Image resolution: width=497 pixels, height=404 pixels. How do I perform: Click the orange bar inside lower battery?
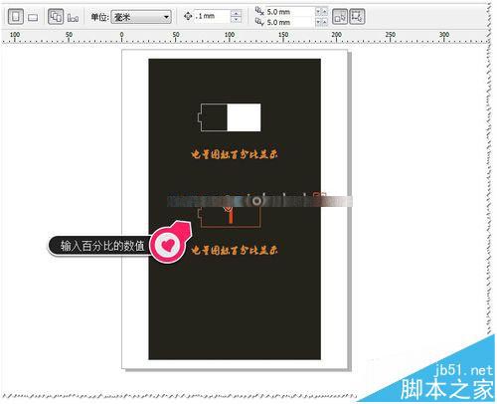[x=231, y=217]
